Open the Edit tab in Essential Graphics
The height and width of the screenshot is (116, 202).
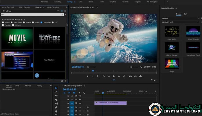point(186,14)
